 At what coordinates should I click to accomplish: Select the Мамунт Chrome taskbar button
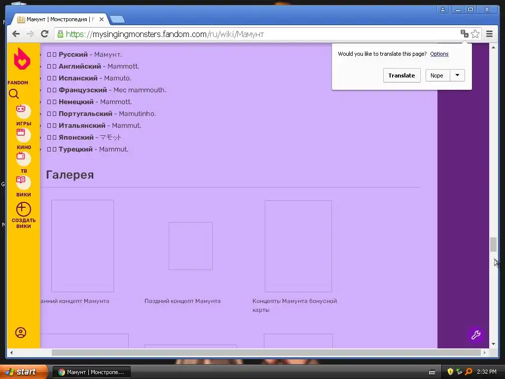[x=91, y=372]
